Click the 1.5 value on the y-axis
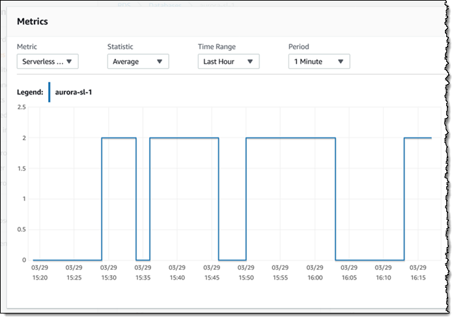The width and height of the screenshot is (456, 320). [x=21, y=168]
